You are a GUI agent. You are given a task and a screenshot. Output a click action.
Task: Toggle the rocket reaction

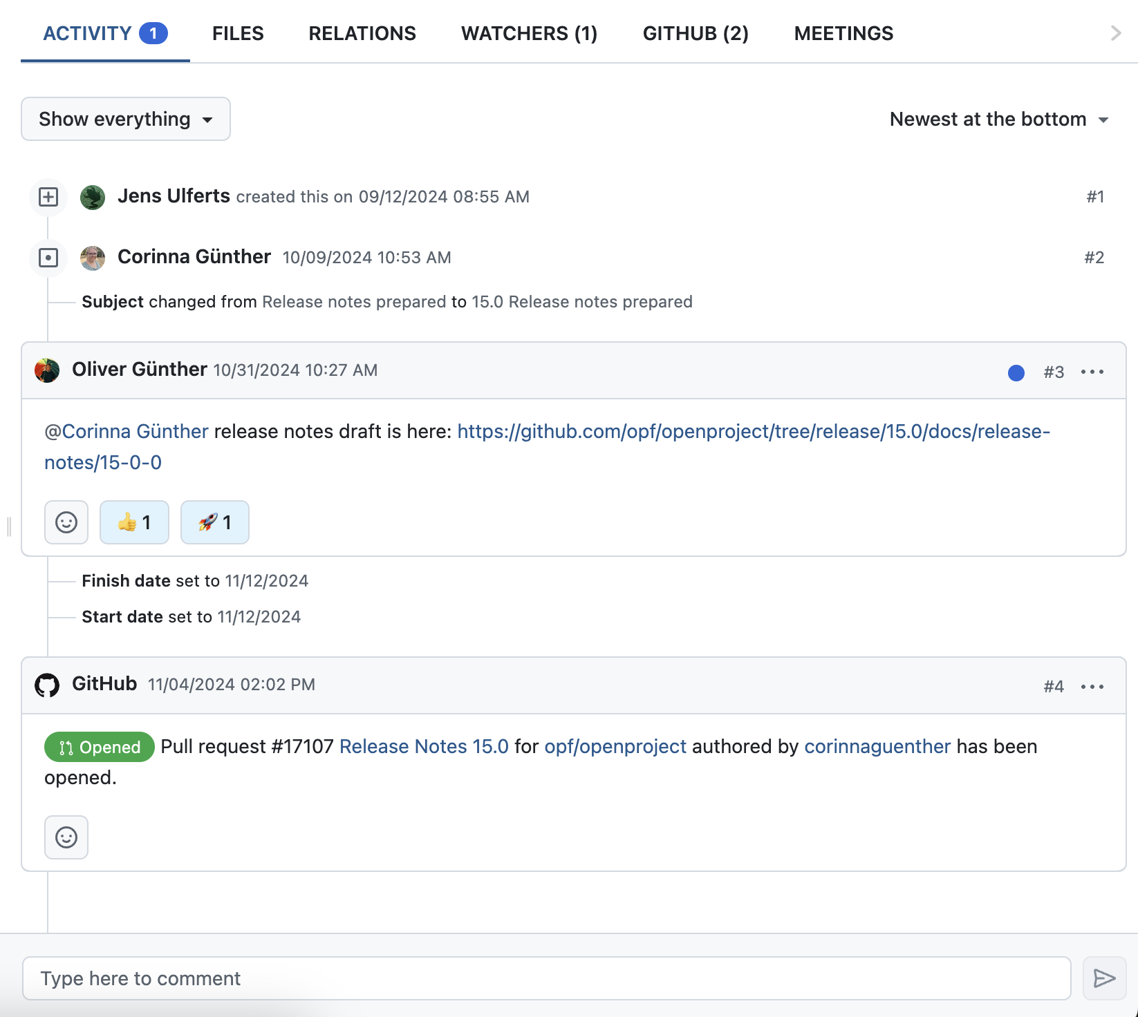[x=214, y=522]
